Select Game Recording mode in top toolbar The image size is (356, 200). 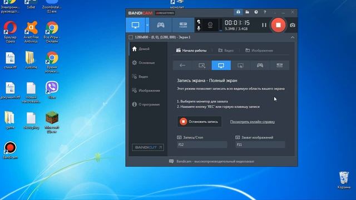(161, 25)
